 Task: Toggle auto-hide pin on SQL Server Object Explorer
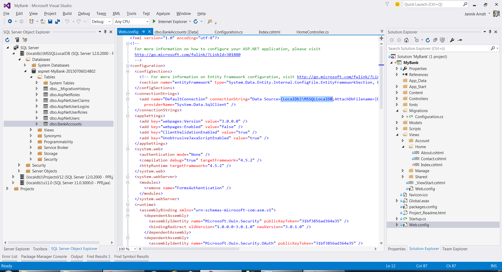105,32
